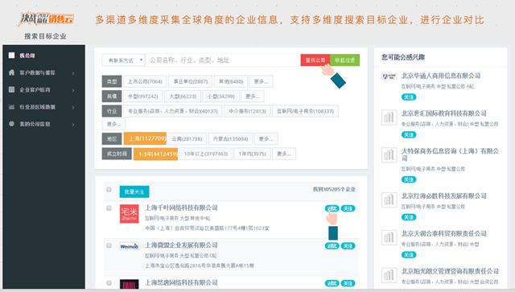Click the 大特保商务信息咨询 building icon
The image size is (515, 292).
[x=389, y=155]
